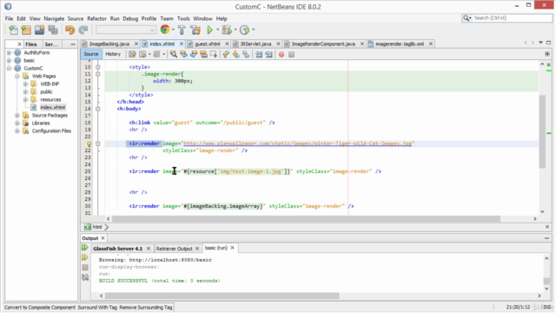Image resolution: width=556 pixels, height=313 pixels.
Task: Click Convert to Composite Component in status bar
Action: [x=40, y=307]
